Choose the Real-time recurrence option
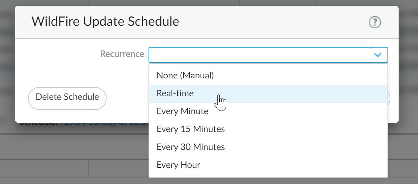 [x=175, y=93]
